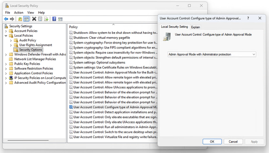
Task: Click the tree pane horizontal scrollbar
Action: click(x=28, y=140)
